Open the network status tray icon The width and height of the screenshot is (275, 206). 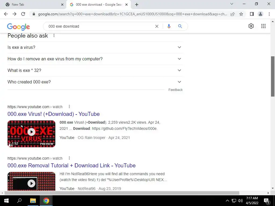pos(234,201)
